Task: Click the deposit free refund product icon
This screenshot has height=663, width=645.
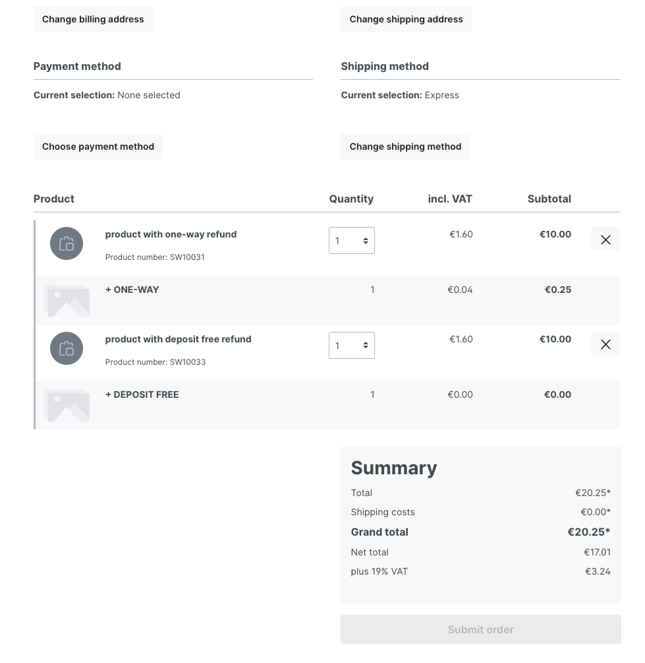Action: 67,348
